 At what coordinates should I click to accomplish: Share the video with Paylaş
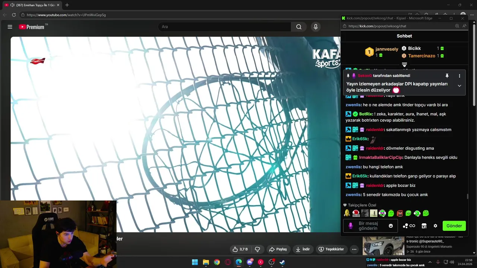point(278,249)
